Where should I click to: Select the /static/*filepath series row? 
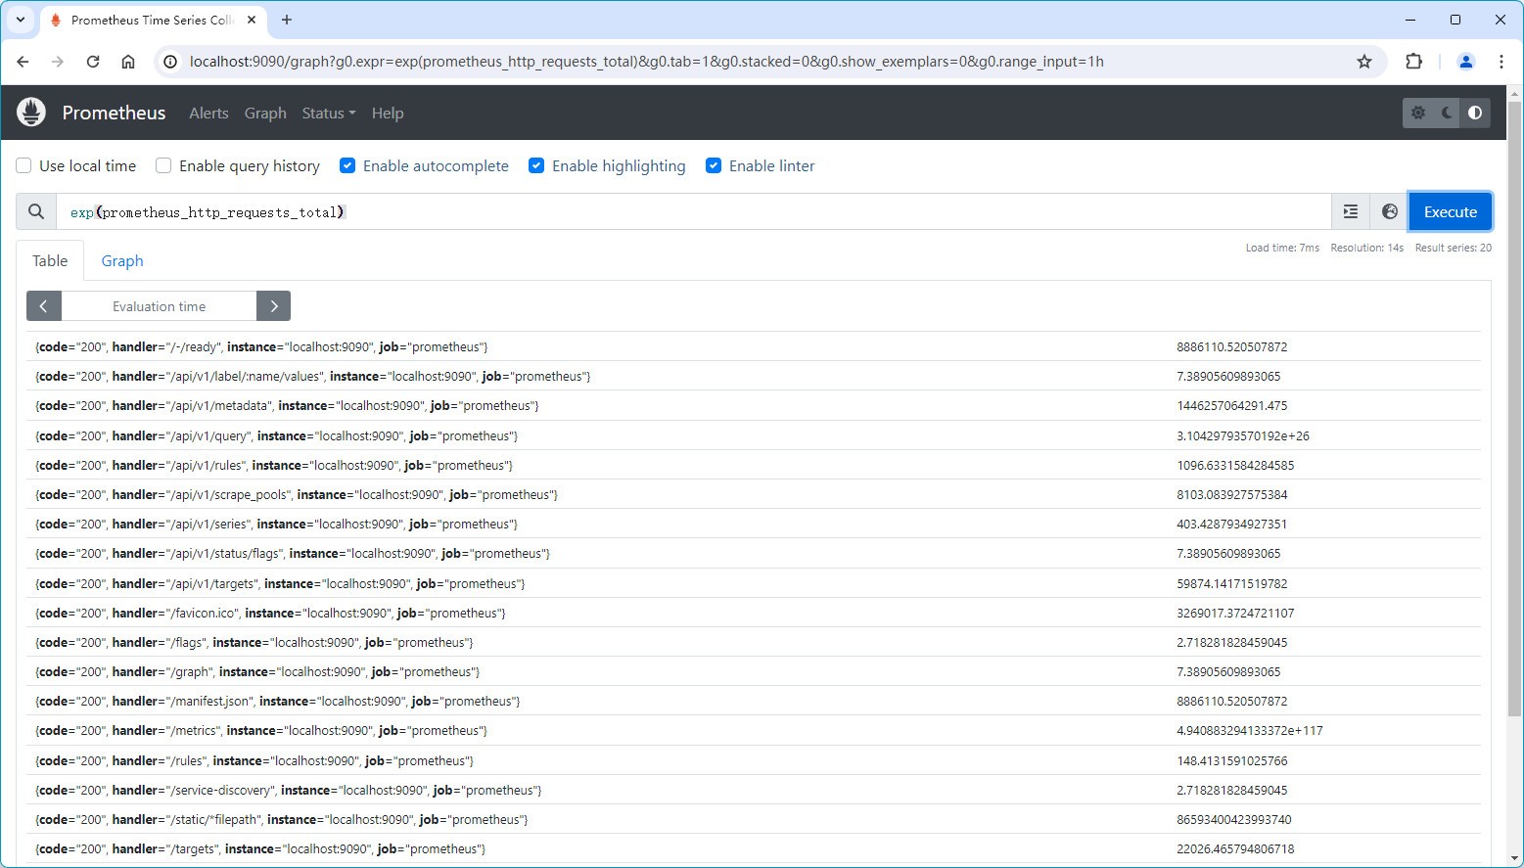pyautogui.click(x=753, y=819)
